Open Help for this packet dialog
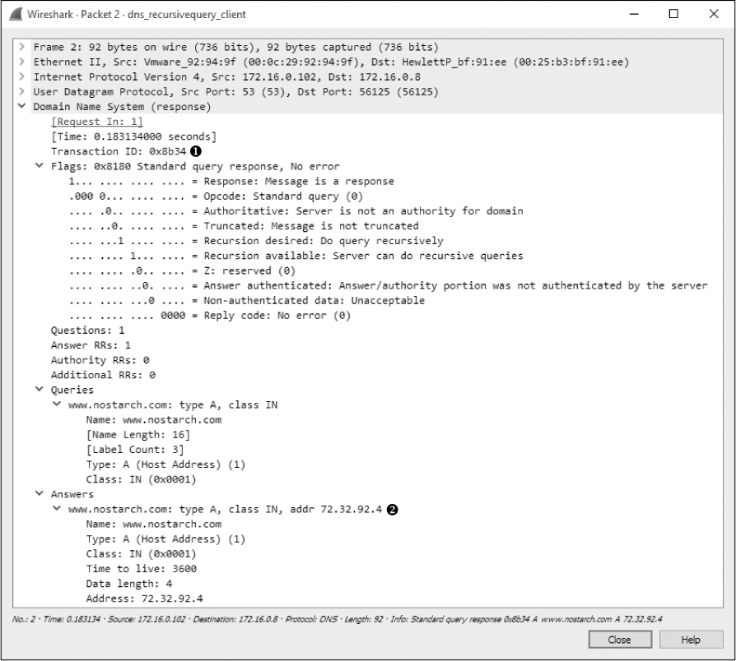The width and height of the screenshot is (736, 661). point(691,640)
